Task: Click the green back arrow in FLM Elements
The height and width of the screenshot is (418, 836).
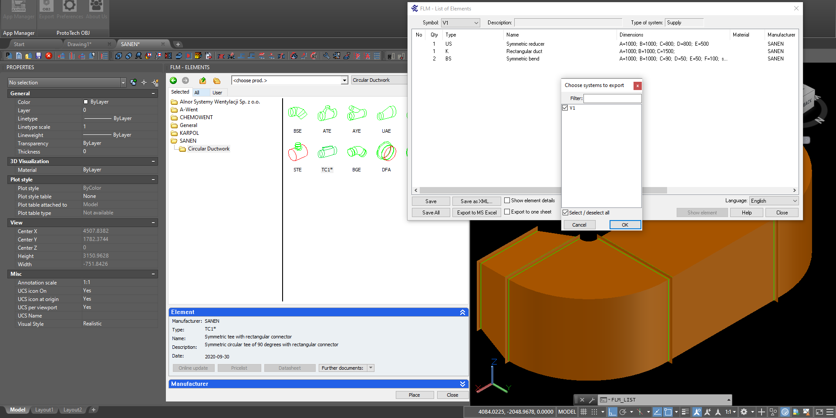Action: tap(173, 80)
